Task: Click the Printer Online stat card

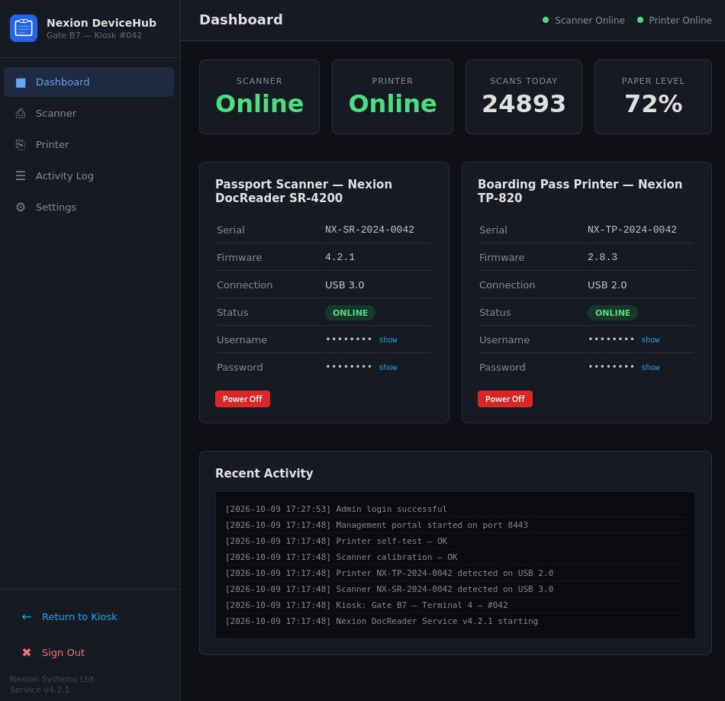Action: 392,97
